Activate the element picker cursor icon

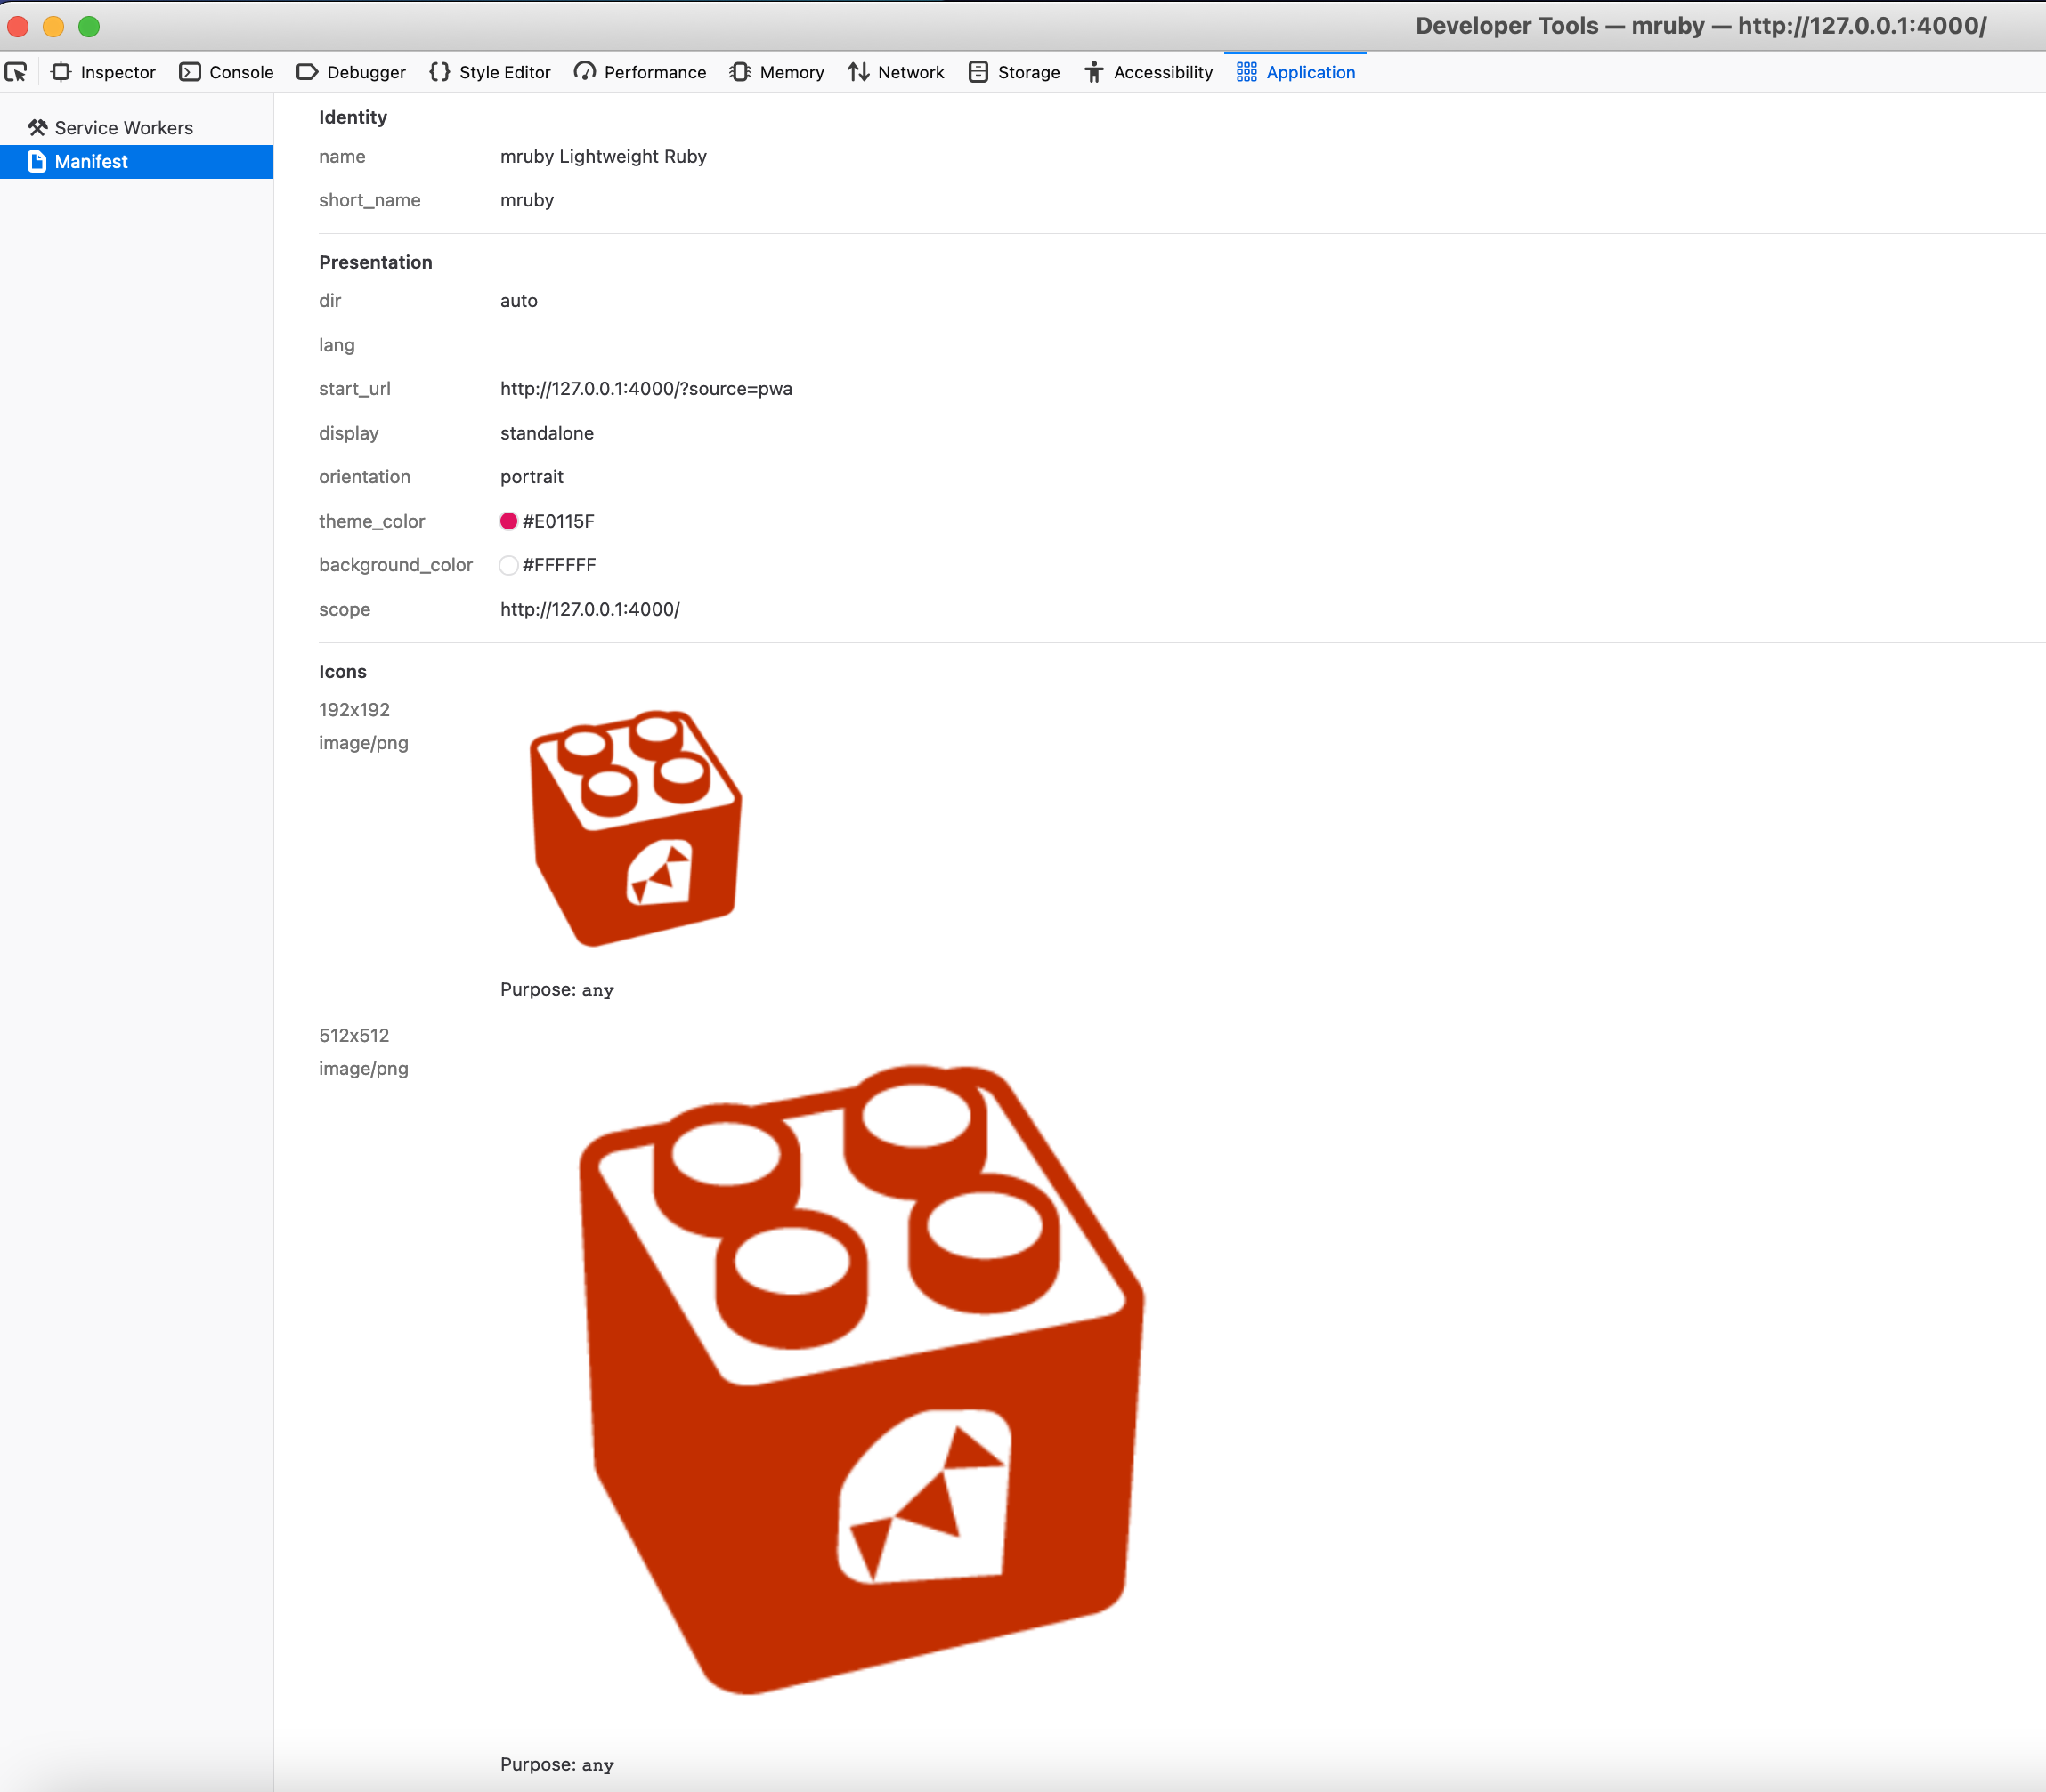tap(16, 72)
